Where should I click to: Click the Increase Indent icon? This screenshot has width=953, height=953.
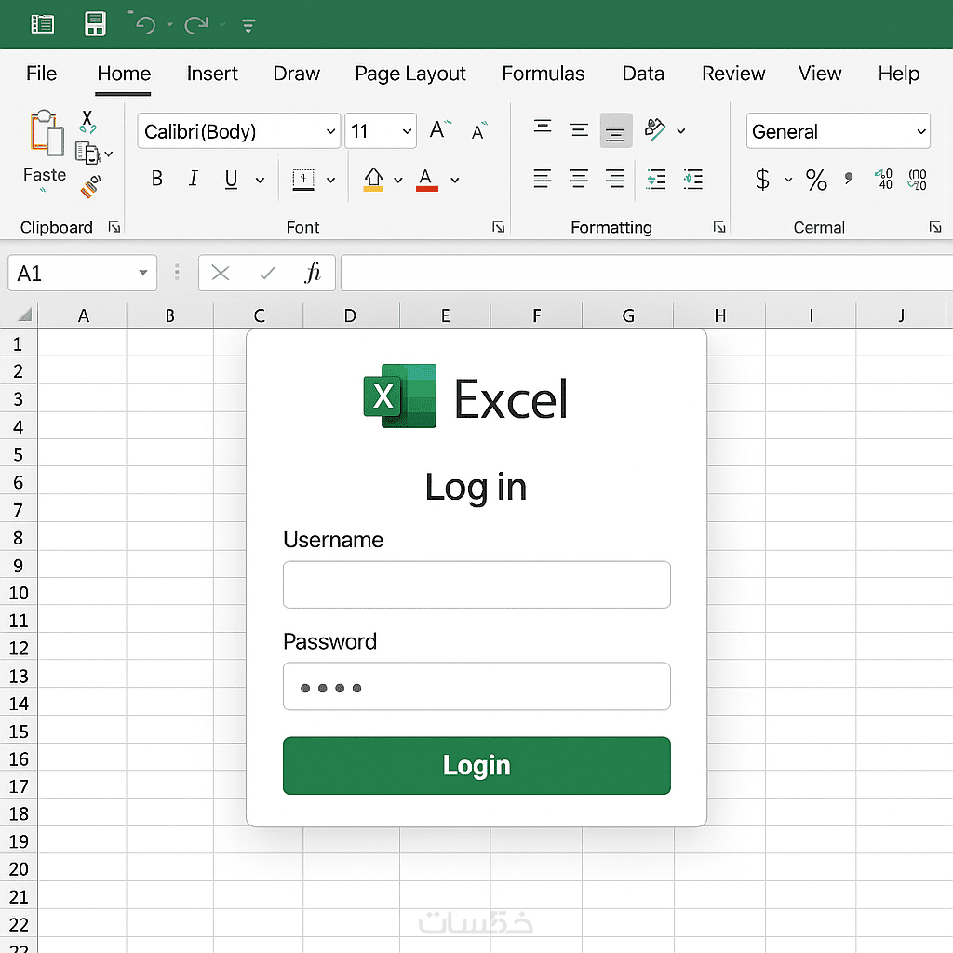pos(692,180)
